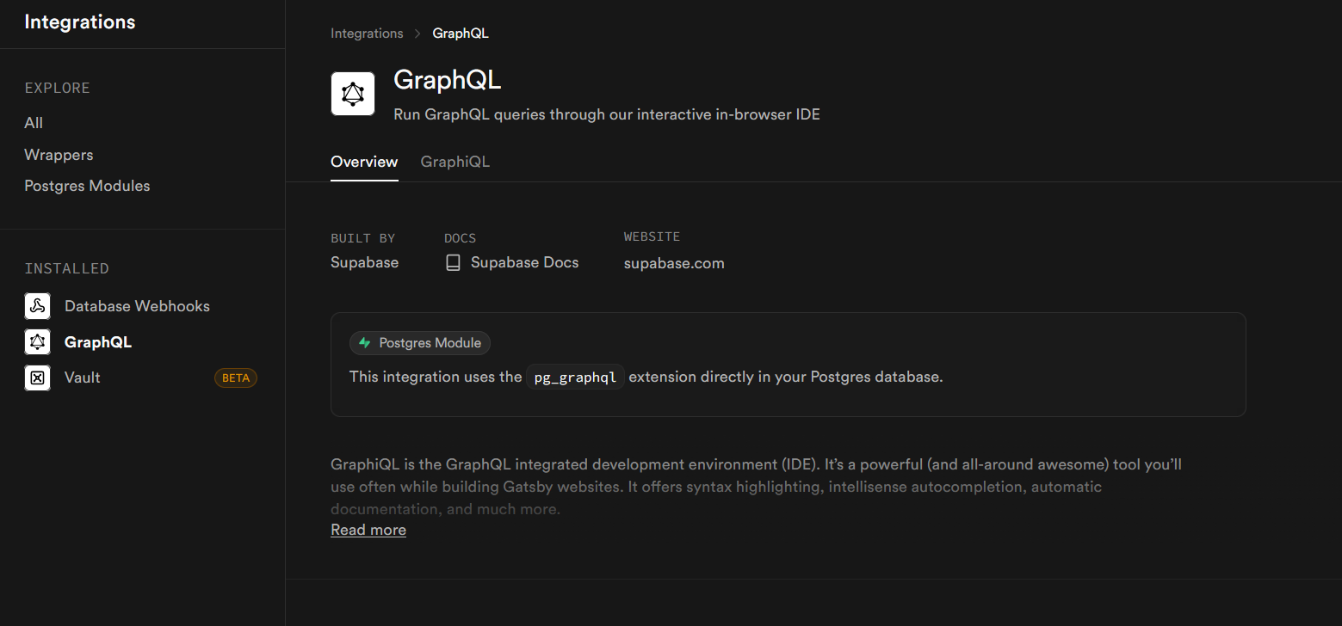The image size is (1342, 626).
Task: Click the breadcrumb chevron separator
Action: pos(417,34)
